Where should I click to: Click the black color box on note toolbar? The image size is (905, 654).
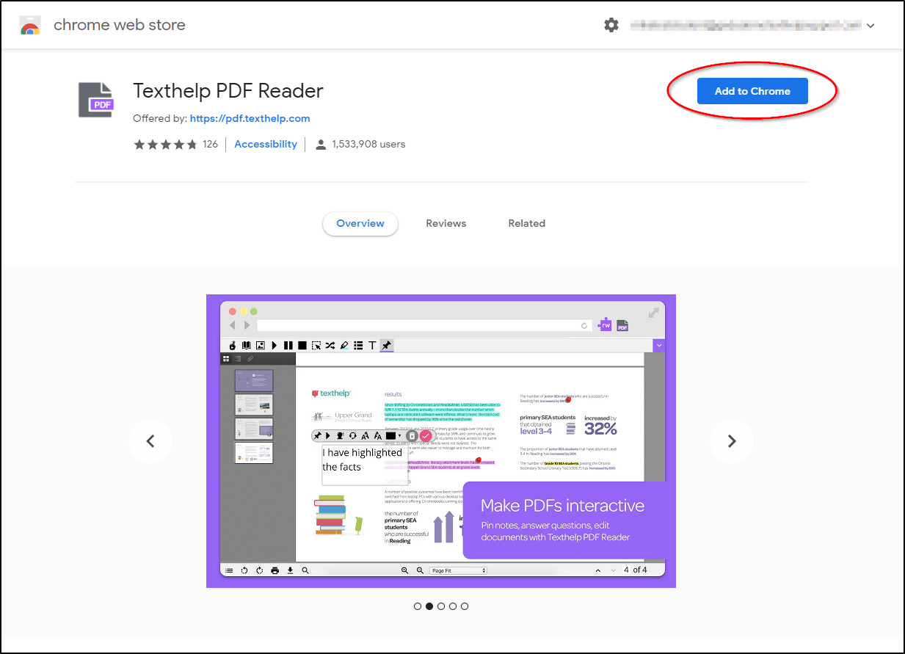(x=390, y=436)
